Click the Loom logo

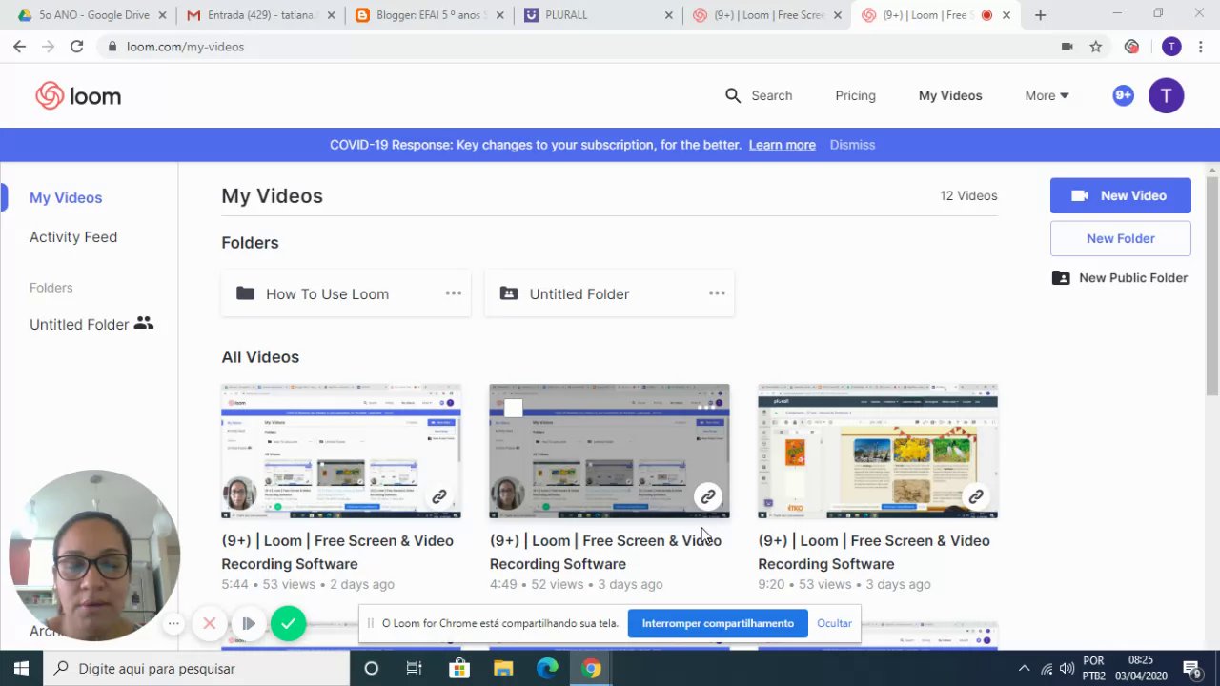click(78, 95)
